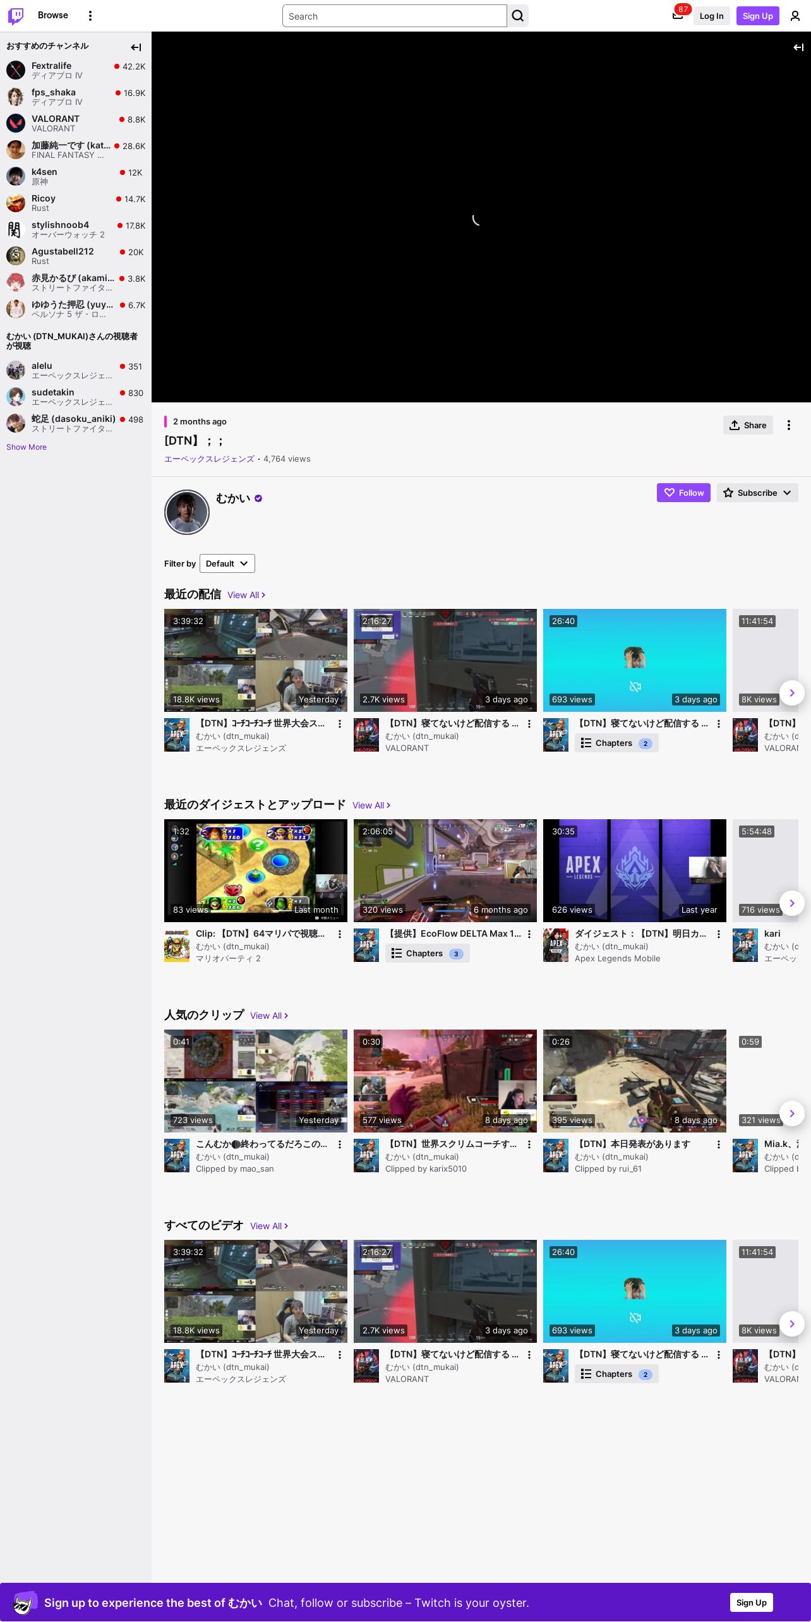Open Apex Legends Mobile game box art

(556, 946)
